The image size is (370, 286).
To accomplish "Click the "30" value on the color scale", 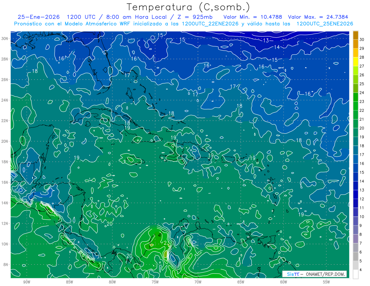I will tap(362, 39).
